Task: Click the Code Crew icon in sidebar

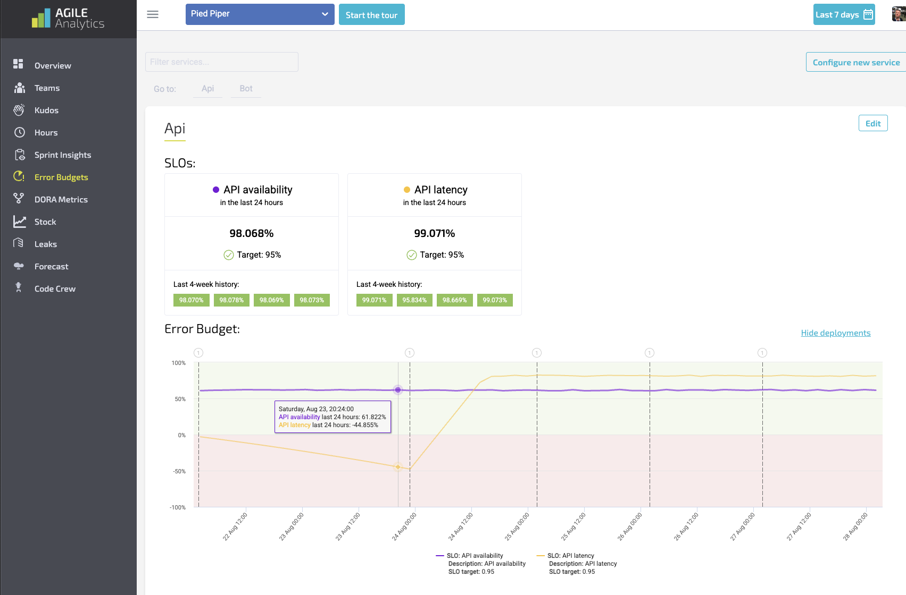Action: (x=19, y=287)
